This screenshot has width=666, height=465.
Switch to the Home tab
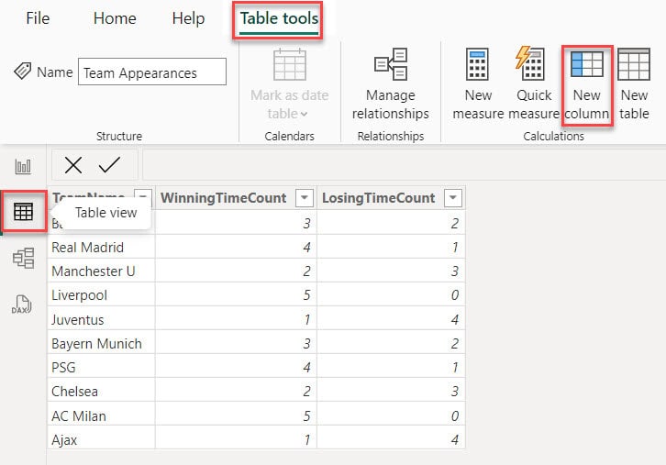click(x=115, y=18)
